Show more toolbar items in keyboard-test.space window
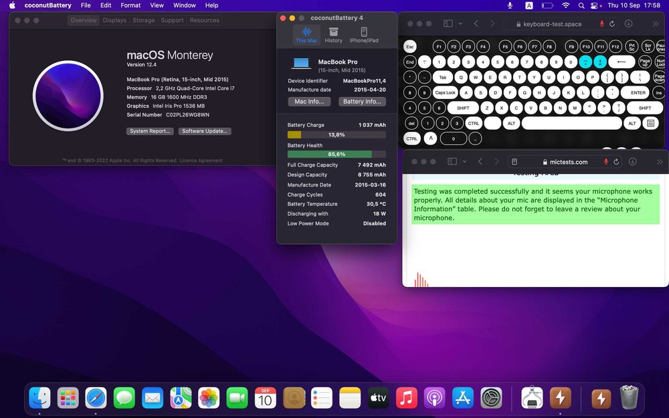This screenshot has height=418, width=669. 656,24
